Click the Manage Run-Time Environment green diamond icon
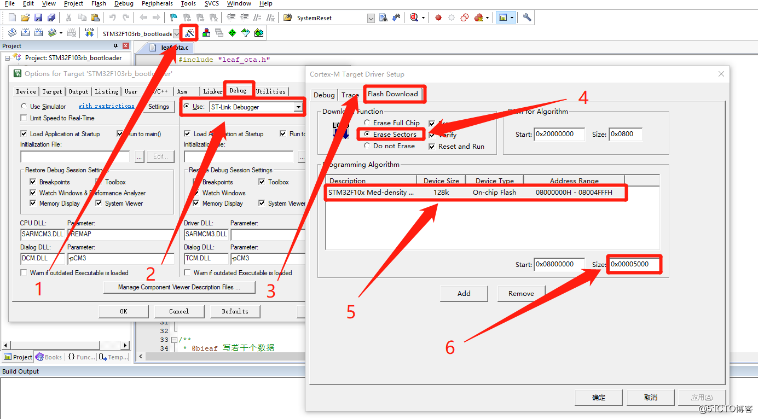Image resolution: width=758 pixels, height=419 pixels. coord(233,33)
